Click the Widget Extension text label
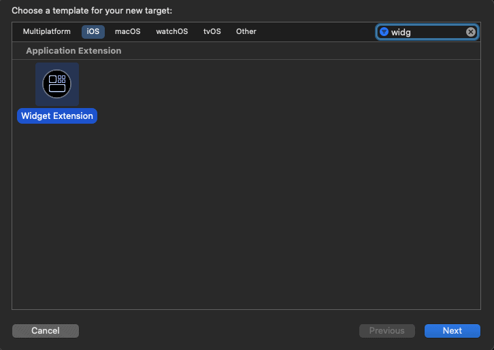Viewport: 494px width, 350px height. click(57, 116)
